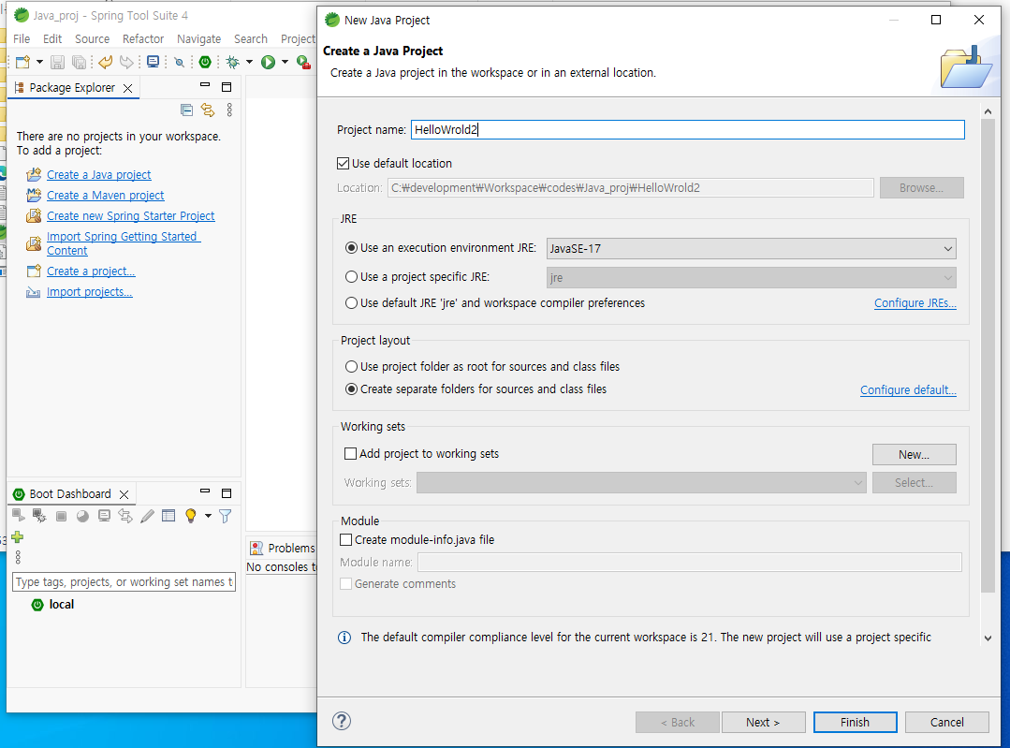This screenshot has width=1010, height=748.
Task: Click the Skip All Breakpoints icon
Action: pyautogui.click(x=179, y=62)
